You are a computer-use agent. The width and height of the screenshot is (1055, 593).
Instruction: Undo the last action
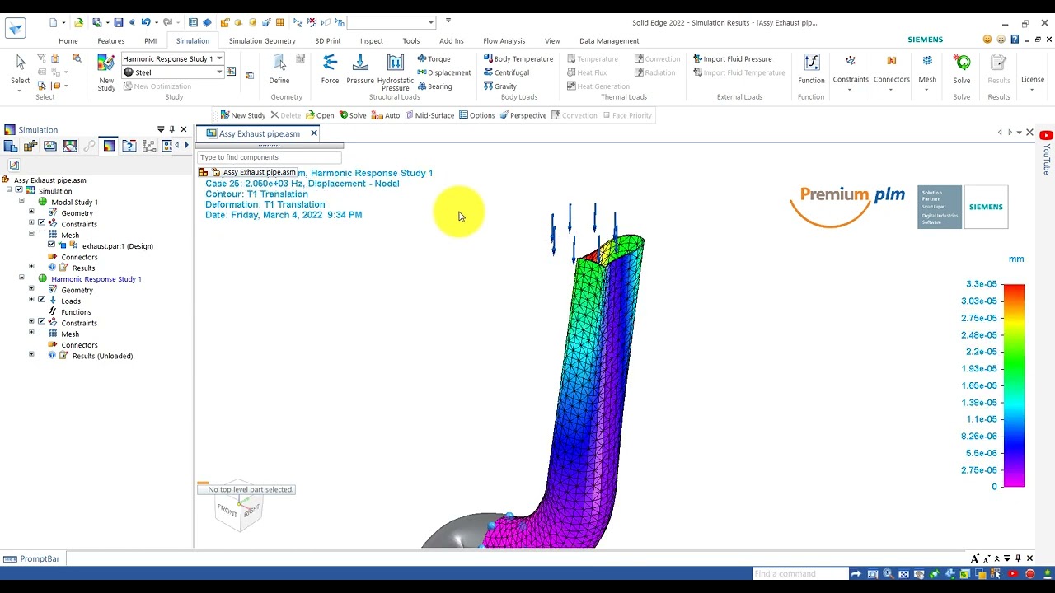146,23
